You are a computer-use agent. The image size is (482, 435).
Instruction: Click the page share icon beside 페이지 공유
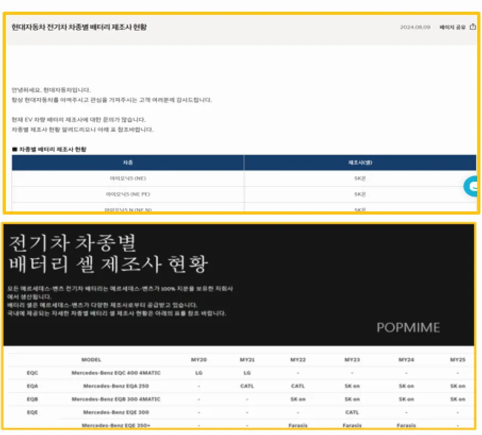click(473, 27)
